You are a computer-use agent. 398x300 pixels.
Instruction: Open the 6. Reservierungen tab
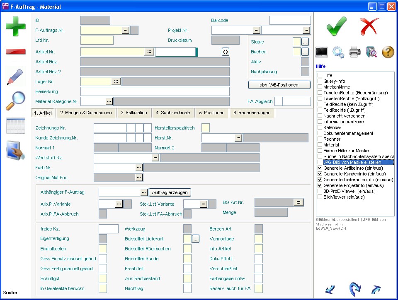tap(251, 113)
